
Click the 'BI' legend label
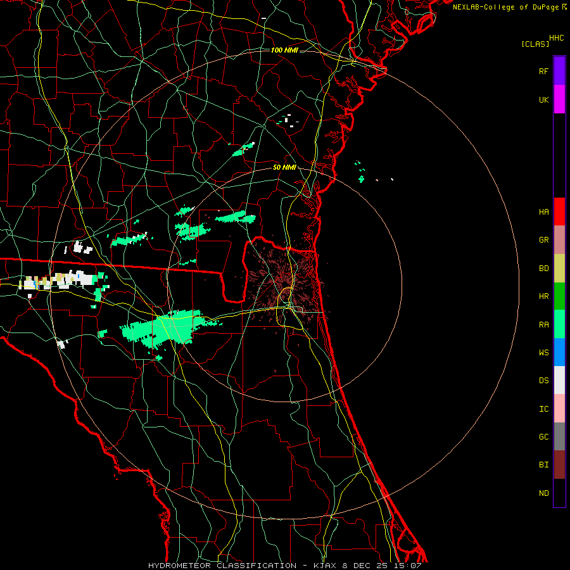coord(543,465)
